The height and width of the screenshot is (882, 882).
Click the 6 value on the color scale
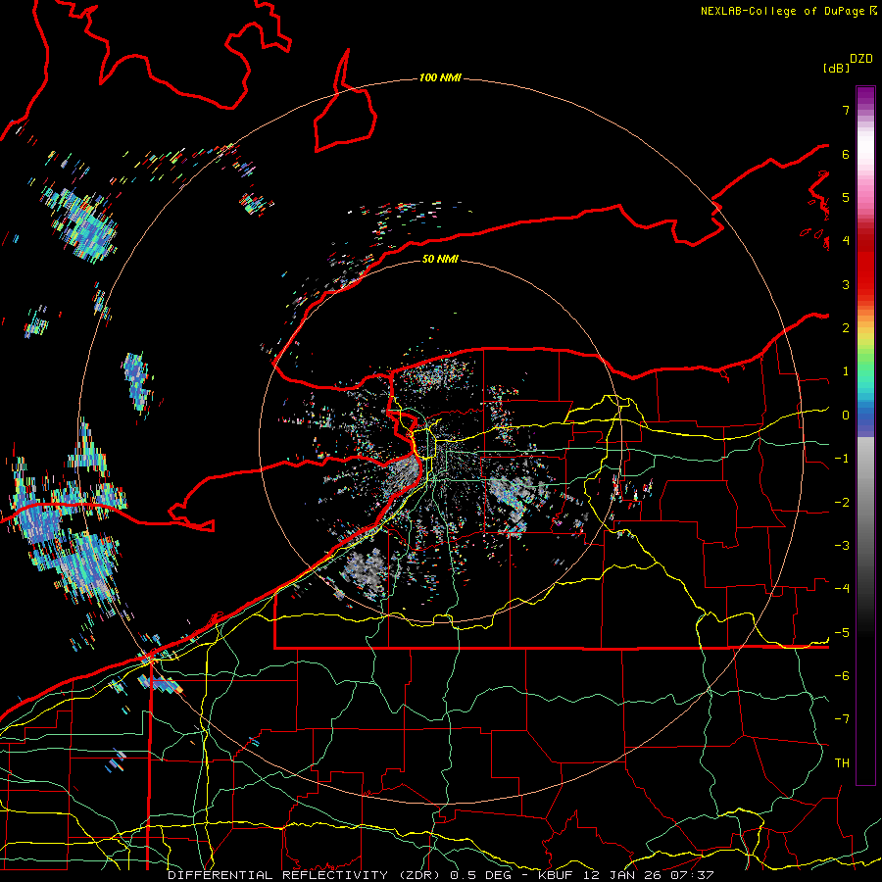(846, 154)
